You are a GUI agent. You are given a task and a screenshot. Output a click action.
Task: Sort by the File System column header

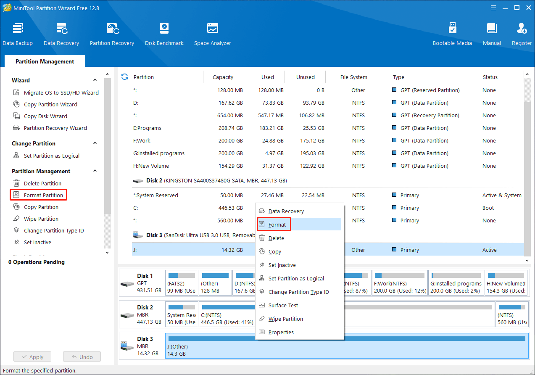point(358,77)
